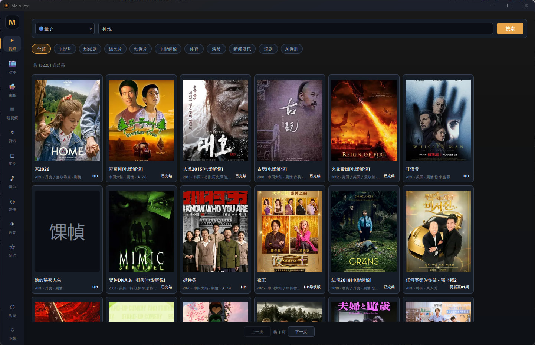Go to next page with 下一页
535x345 pixels.
pyautogui.click(x=301, y=332)
